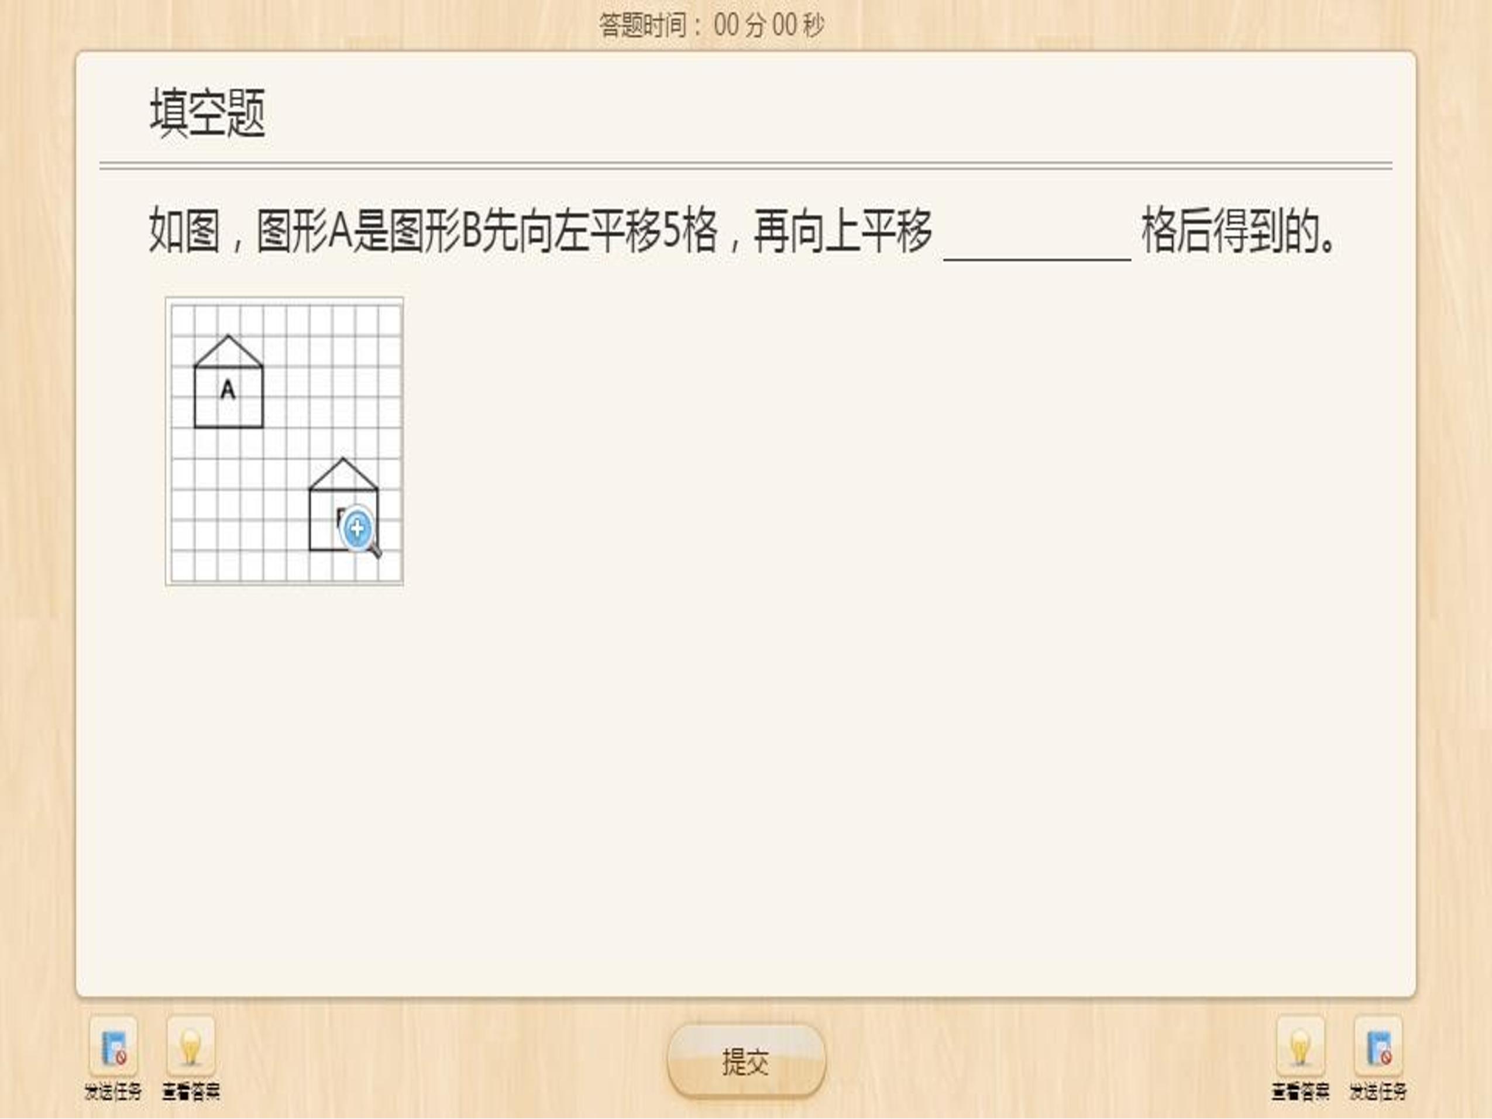Click the left 发送任务 text label
The height and width of the screenshot is (1119, 1492).
click(114, 1092)
